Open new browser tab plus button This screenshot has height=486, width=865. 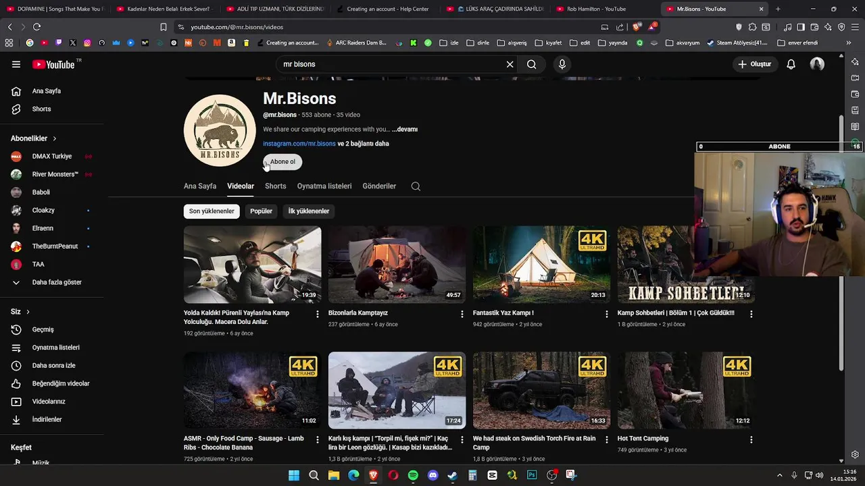click(778, 9)
